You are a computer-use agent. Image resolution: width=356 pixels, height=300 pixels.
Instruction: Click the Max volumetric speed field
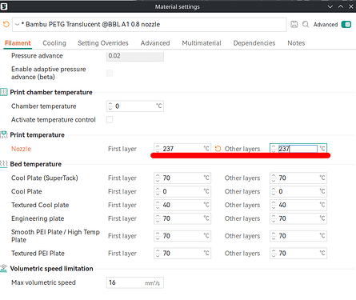(x=135, y=282)
